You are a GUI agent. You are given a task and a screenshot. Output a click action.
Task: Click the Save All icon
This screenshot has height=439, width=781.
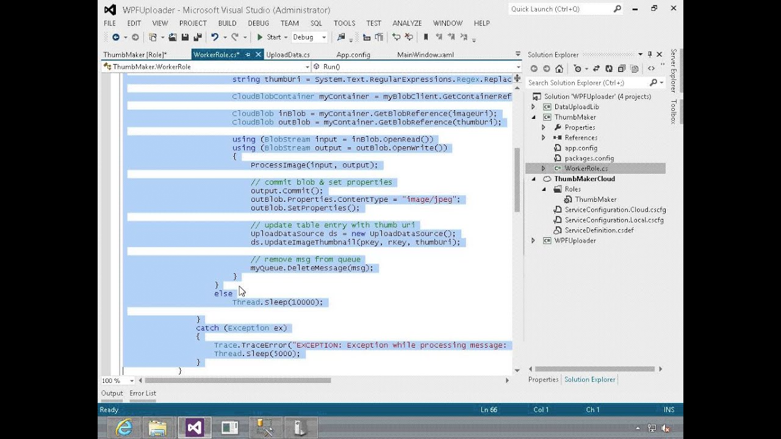pyautogui.click(x=197, y=37)
